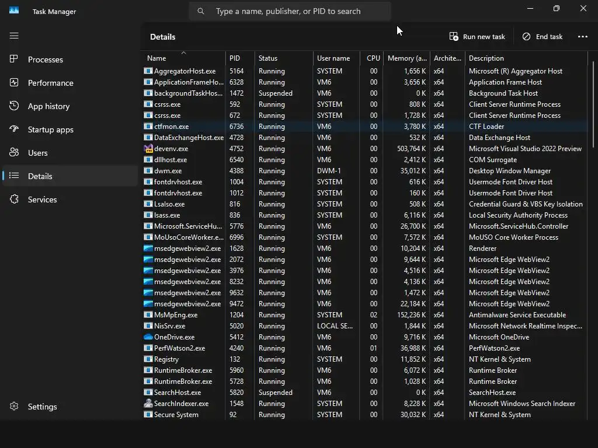Click the DWM-1 user name cell
Image resolution: width=598 pixels, height=448 pixels.
coord(329,170)
